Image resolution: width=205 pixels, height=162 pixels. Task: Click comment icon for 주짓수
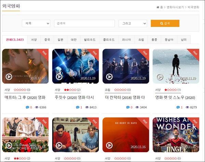point(78,107)
